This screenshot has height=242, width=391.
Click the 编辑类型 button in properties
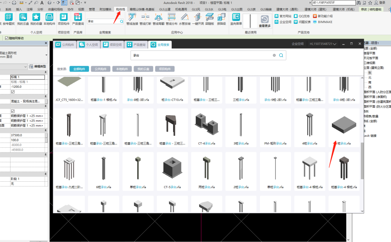38,66
